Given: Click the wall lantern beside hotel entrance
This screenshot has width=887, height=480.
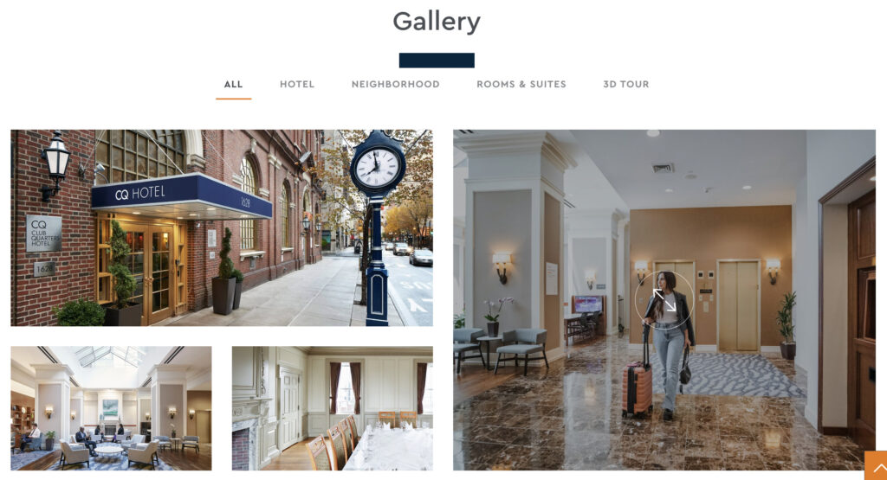Looking at the screenshot, I should 56,165.
